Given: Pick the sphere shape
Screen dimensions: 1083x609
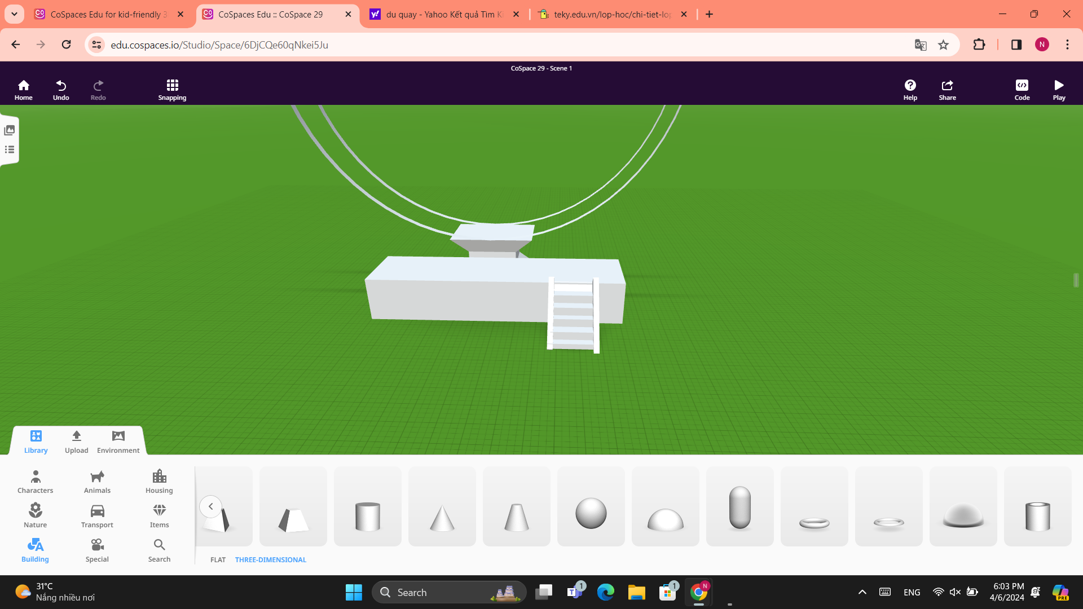Looking at the screenshot, I should 591,506.
